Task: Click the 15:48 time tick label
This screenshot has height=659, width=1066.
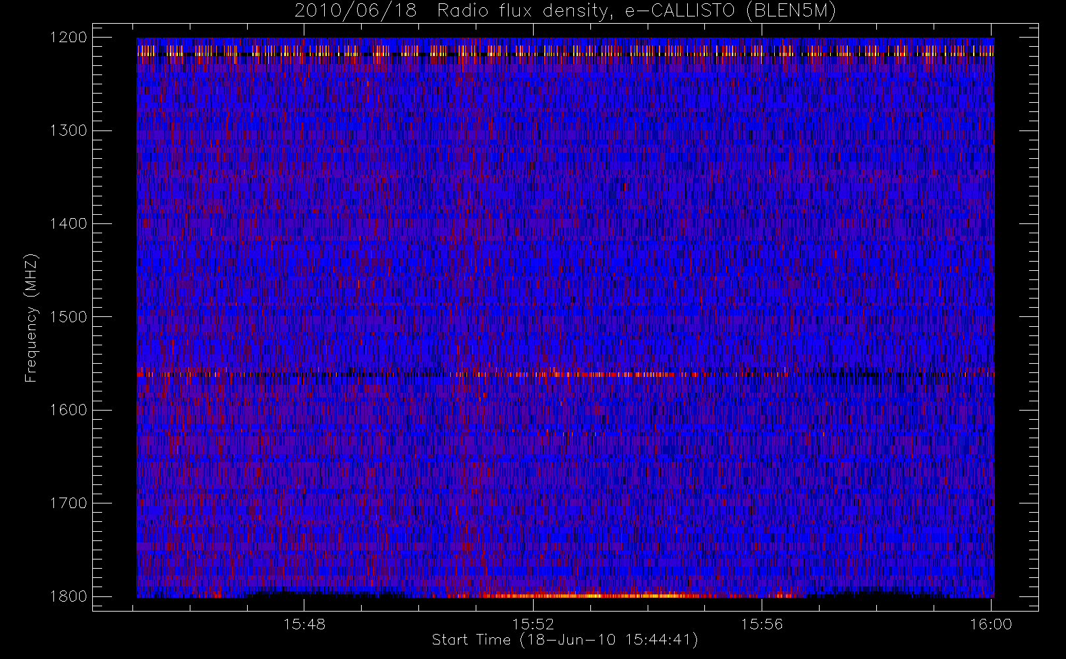Action: (x=304, y=624)
